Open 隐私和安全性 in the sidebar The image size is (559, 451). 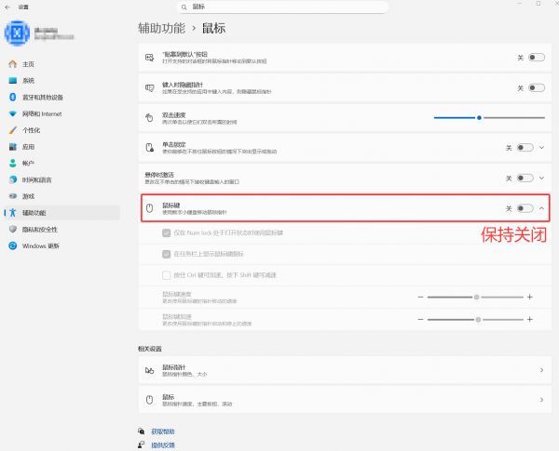61,230
